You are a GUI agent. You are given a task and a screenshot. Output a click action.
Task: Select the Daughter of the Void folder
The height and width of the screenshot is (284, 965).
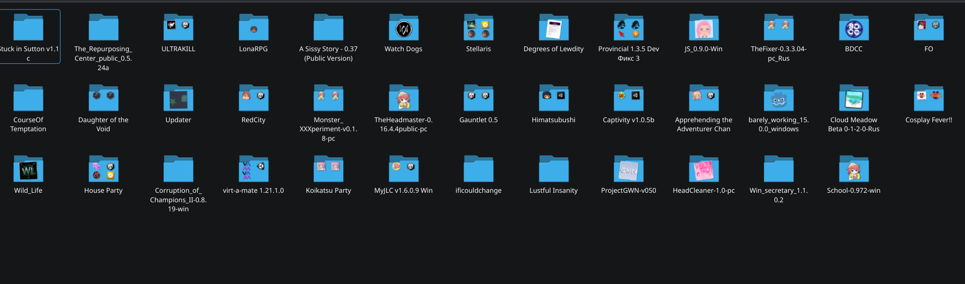click(103, 99)
